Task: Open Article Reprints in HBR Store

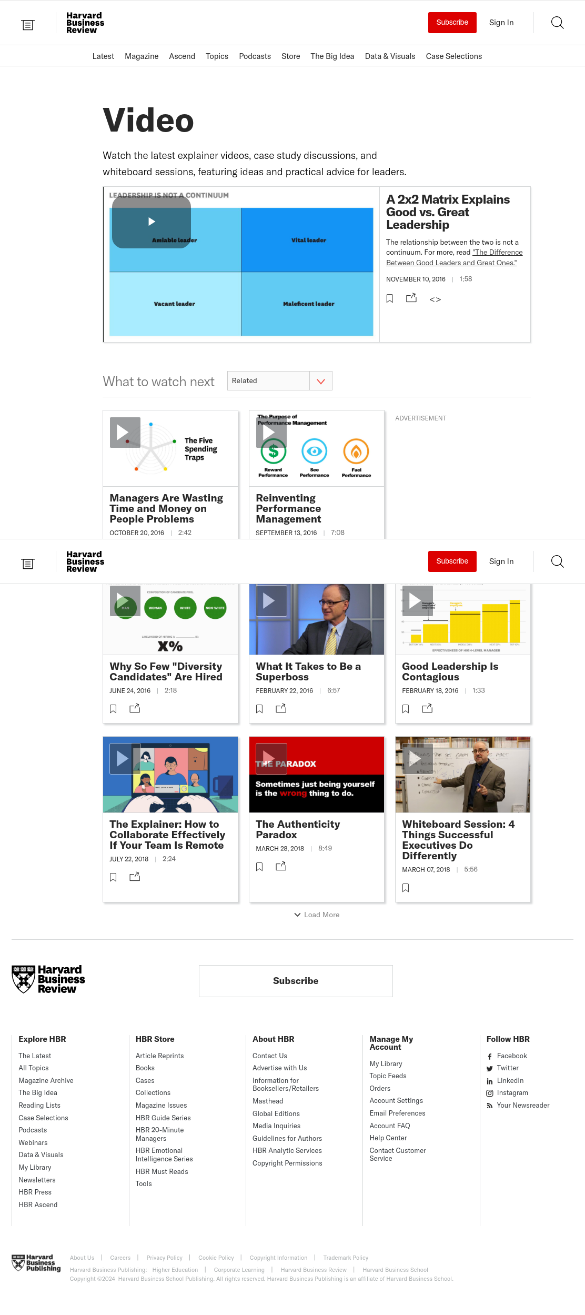Action: click(x=159, y=1056)
